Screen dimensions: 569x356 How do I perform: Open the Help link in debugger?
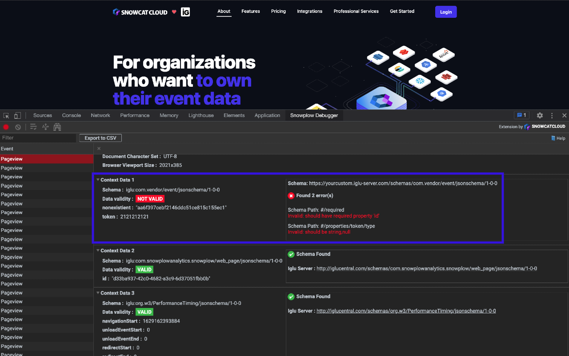click(558, 138)
